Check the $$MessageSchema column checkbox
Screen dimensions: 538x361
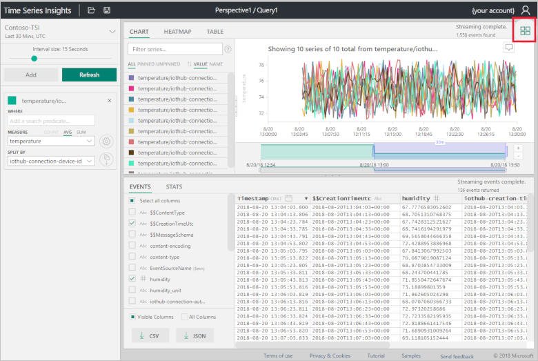pos(132,234)
